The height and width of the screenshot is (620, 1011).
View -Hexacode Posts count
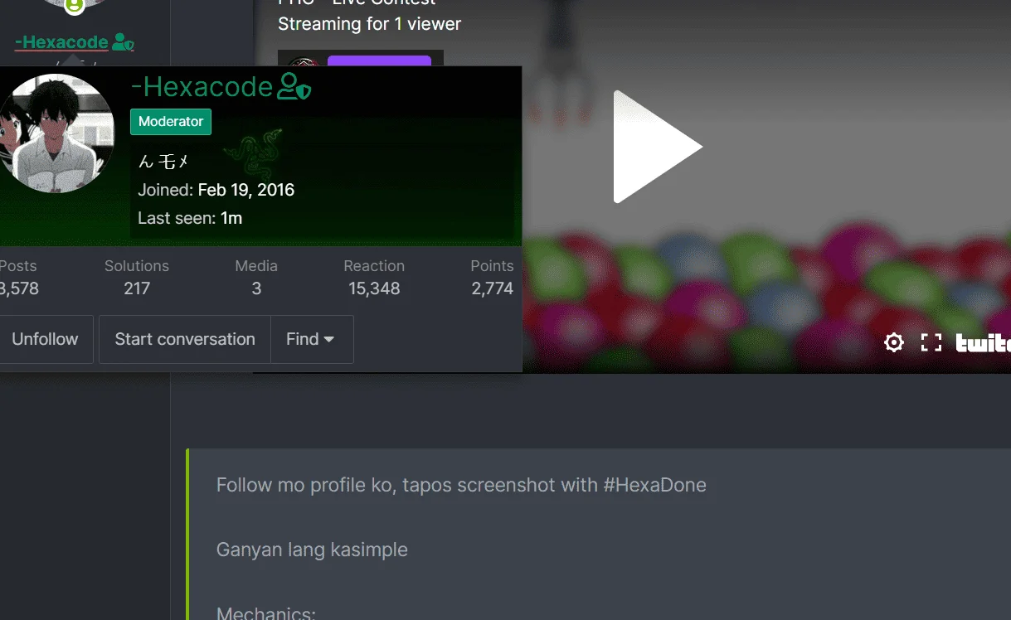18,288
